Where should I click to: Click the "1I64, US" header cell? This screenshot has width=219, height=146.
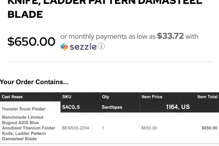pyautogui.click(x=178, y=107)
